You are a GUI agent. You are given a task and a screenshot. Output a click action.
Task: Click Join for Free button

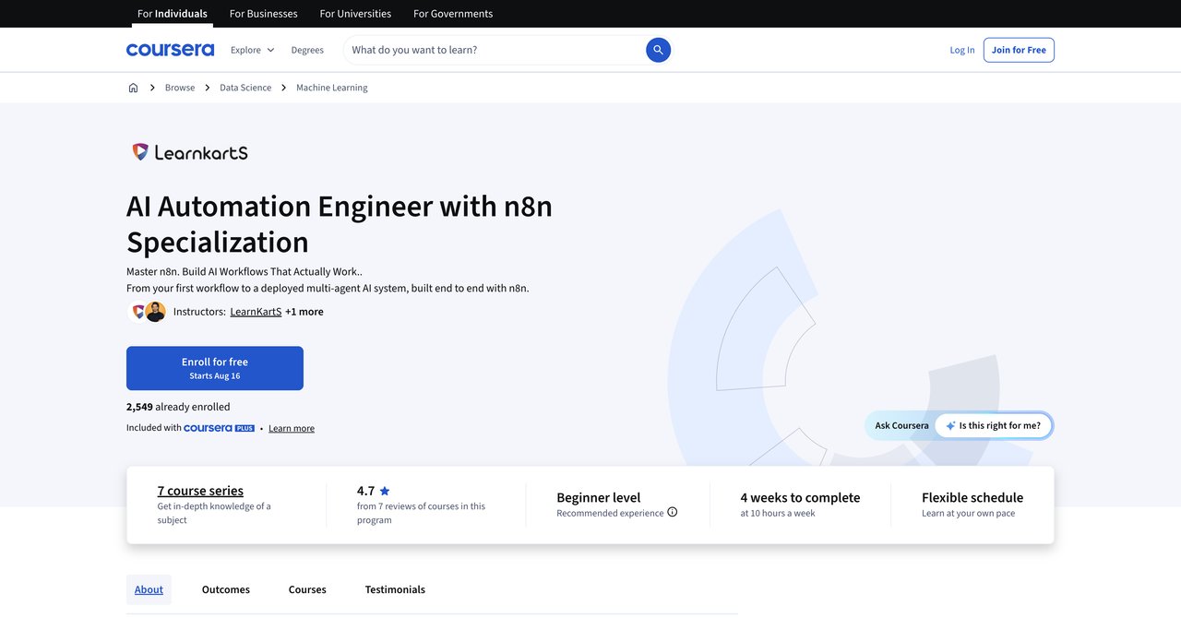point(1019,50)
